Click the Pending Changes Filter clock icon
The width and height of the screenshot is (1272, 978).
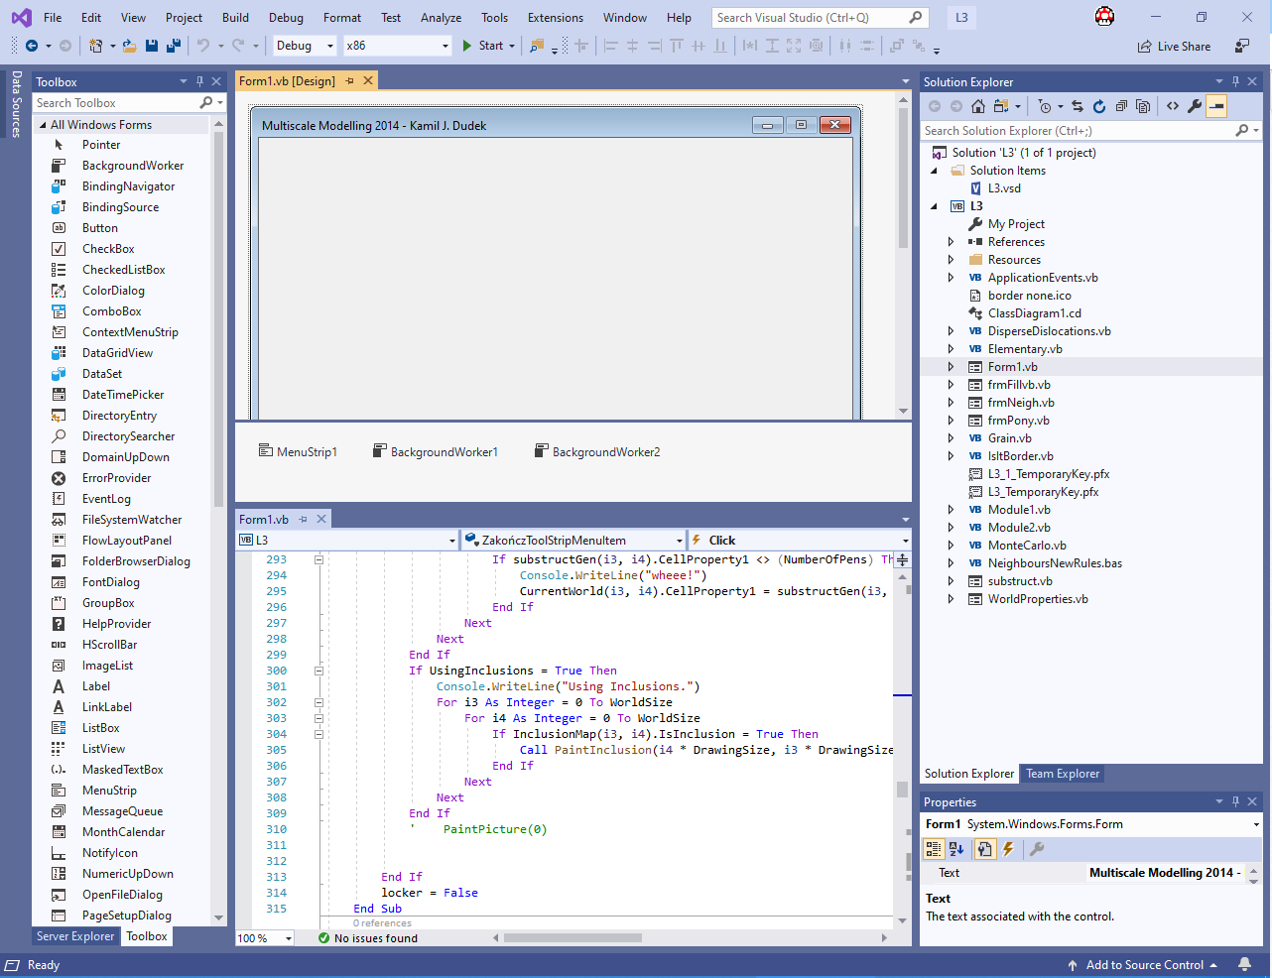tap(1045, 106)
